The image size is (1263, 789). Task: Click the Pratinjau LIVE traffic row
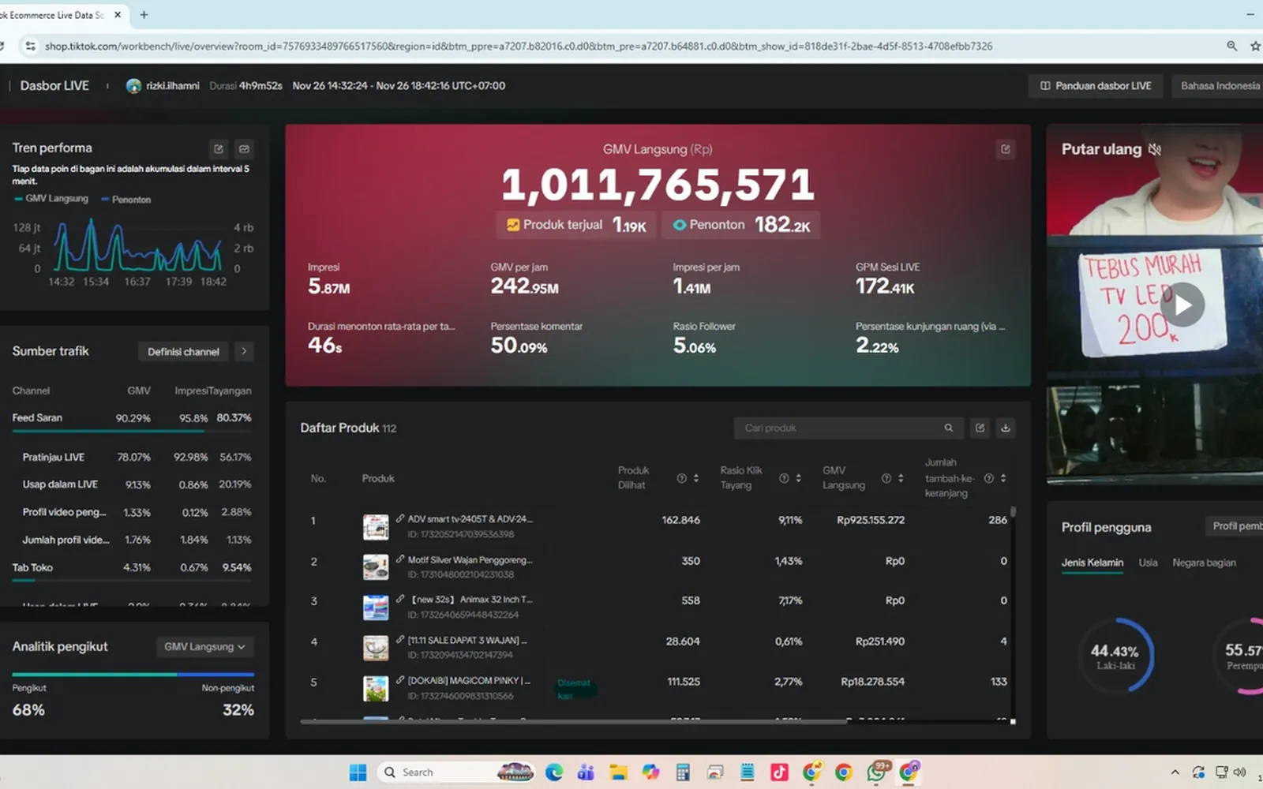coord(137,457)
